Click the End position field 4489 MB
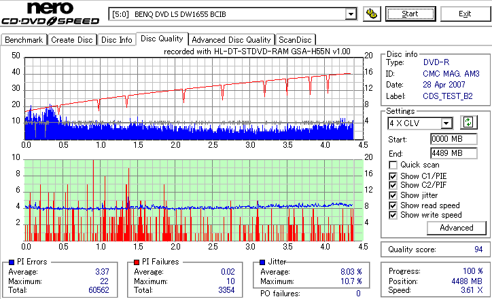This screenshot has width=492, height=299. (x=454, y=153)
